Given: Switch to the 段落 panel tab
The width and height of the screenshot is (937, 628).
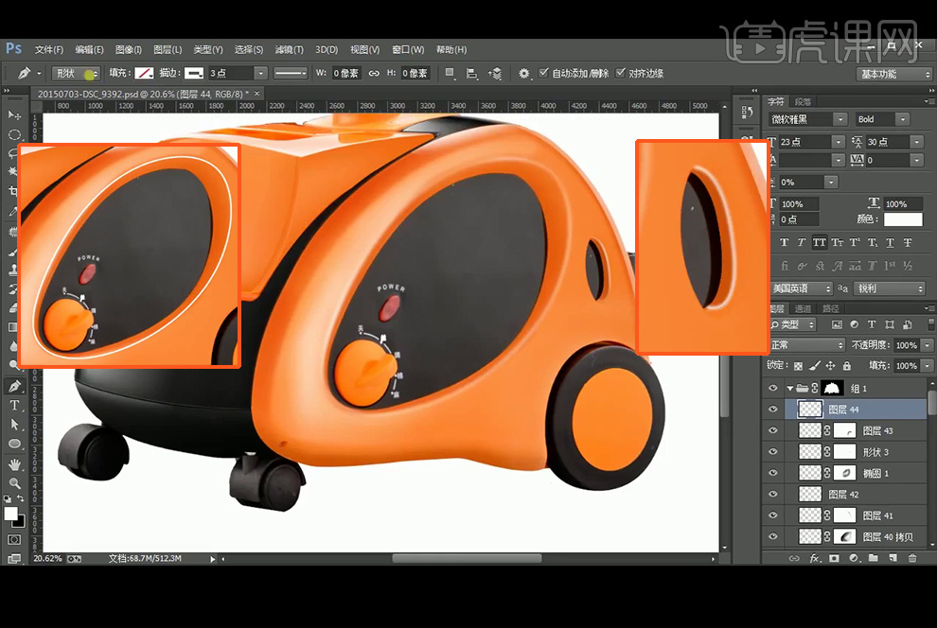Looking at the screenshot, I should pyautogui.click(x=803, y=101).
